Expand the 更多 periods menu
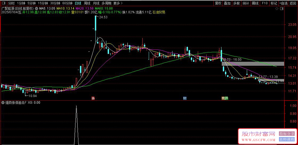 click(x=118, y=3)
